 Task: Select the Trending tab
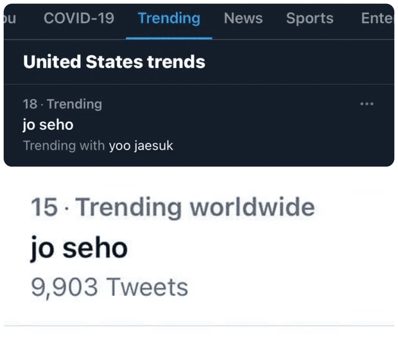tap(169, 19)
